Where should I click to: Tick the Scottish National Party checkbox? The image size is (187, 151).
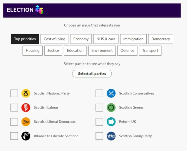click(14, 93)
